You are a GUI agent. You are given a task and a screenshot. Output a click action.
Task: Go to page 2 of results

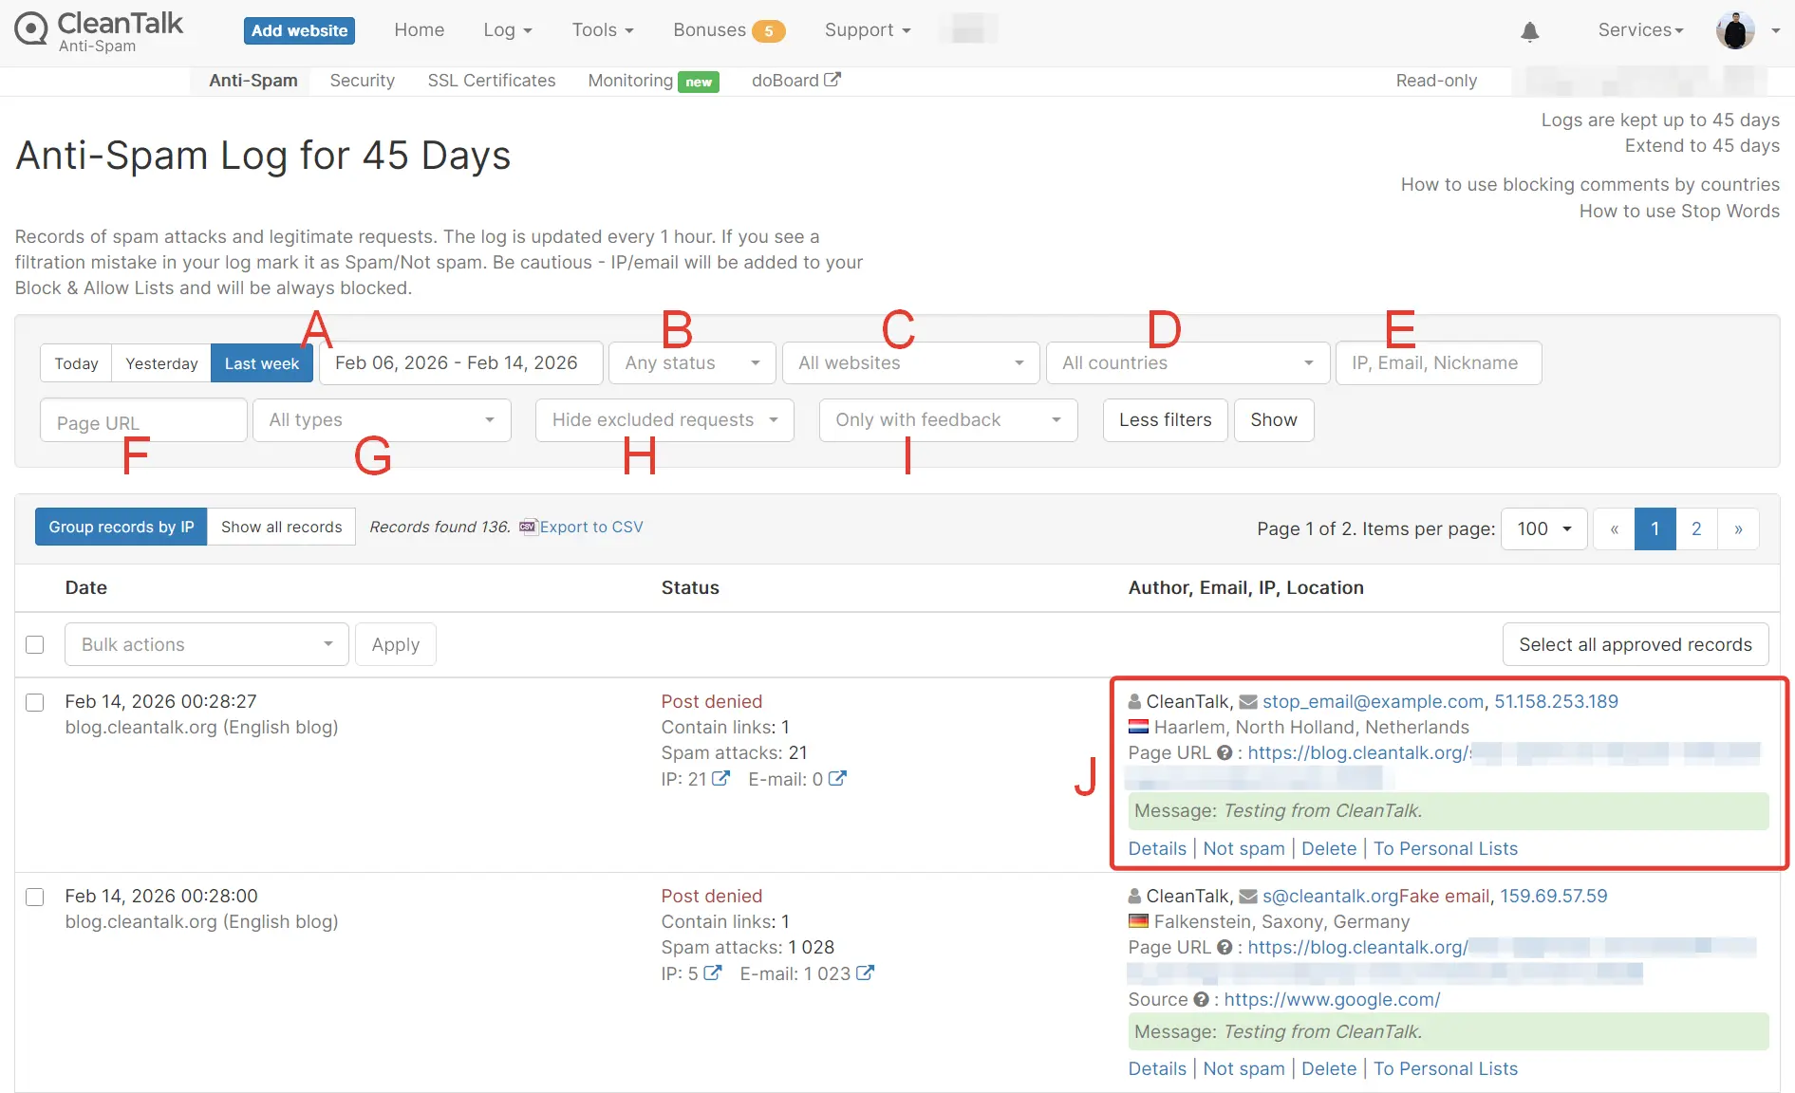tap(1696, 528)
